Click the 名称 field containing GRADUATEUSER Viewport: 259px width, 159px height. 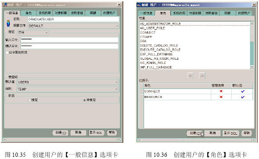(x=73, y=19)
